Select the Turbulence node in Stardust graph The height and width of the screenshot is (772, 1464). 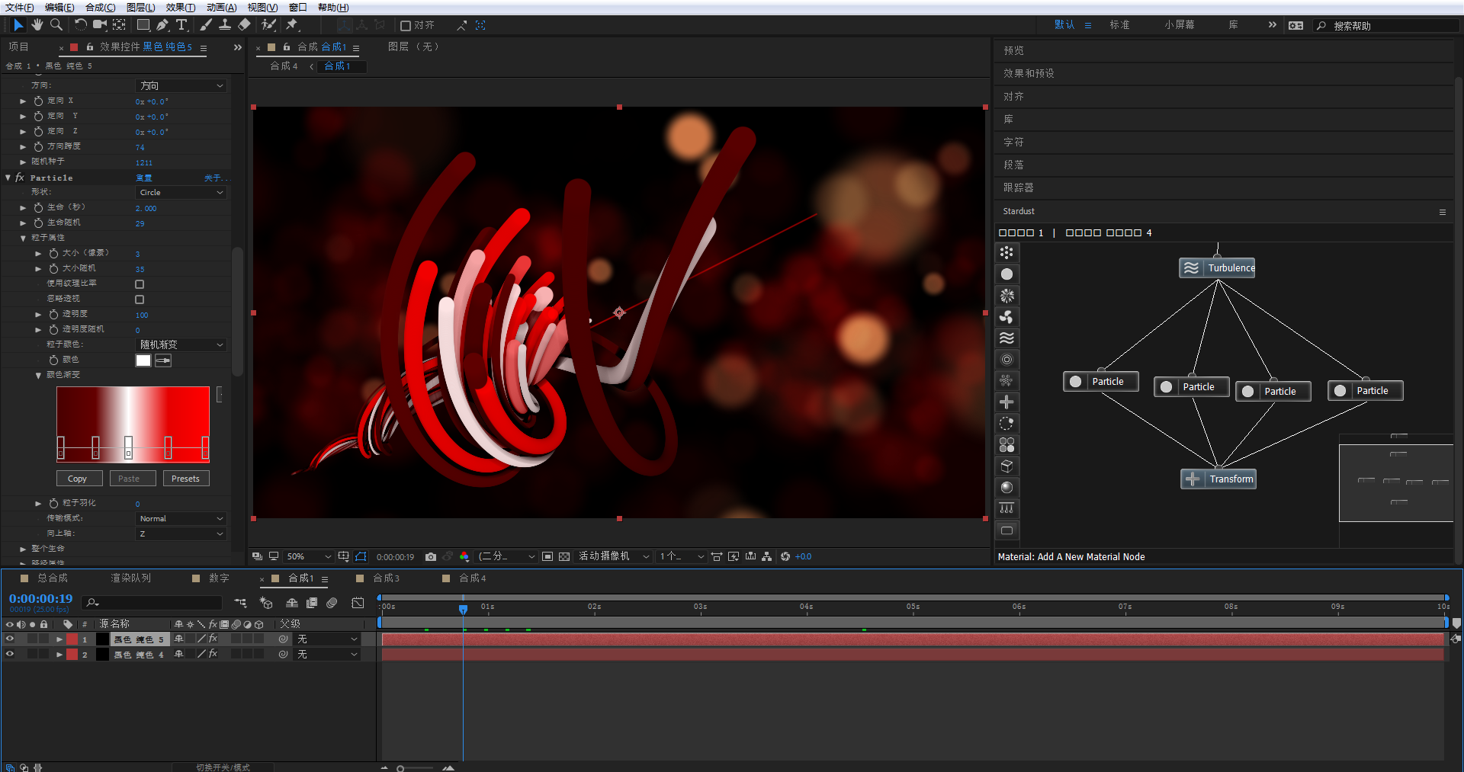pyautogui.click(x=1217, y=268)
